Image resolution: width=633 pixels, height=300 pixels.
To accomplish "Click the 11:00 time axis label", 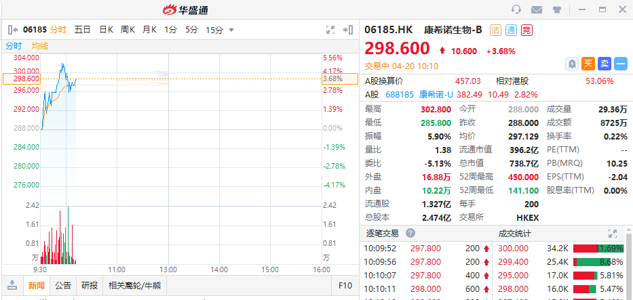I will tap(117, 270).
